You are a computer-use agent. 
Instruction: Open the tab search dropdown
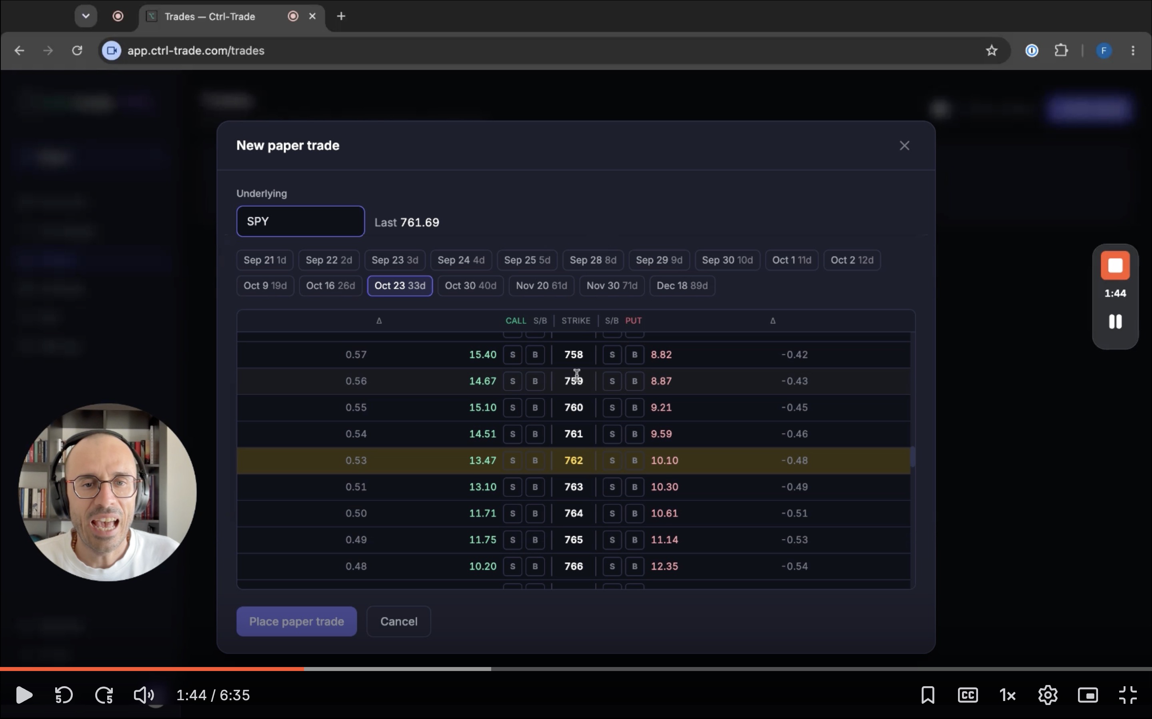click(x=86, y=16)
